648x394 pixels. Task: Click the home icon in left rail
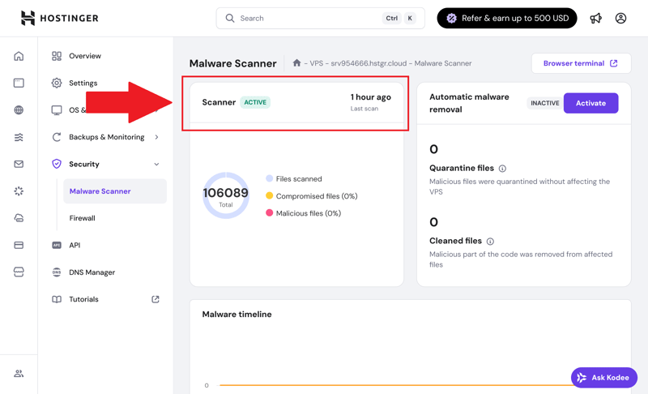coord(19,56)
